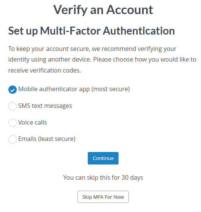Click the Emails label text

(x=27, y=139)
